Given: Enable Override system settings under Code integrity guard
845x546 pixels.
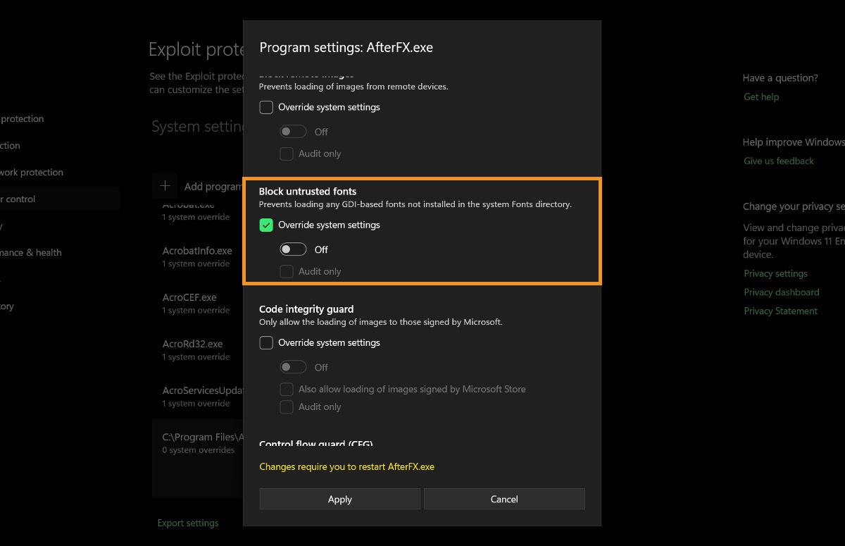Looking at the screenshot, I should pyautogui.click(x=266, y=342).
